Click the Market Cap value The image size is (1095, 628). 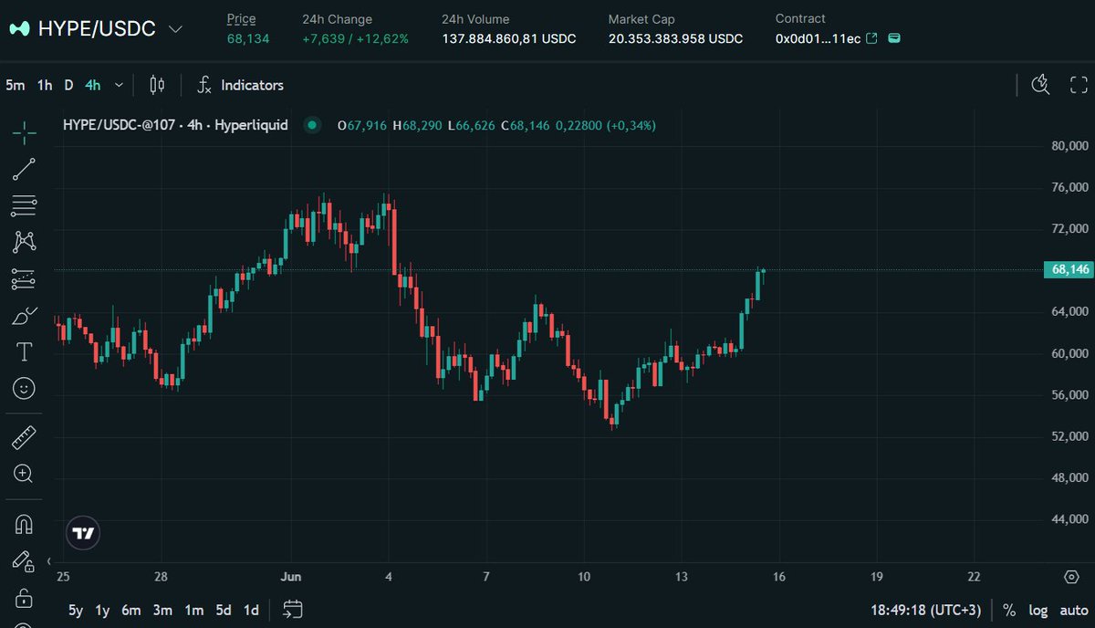675,38
